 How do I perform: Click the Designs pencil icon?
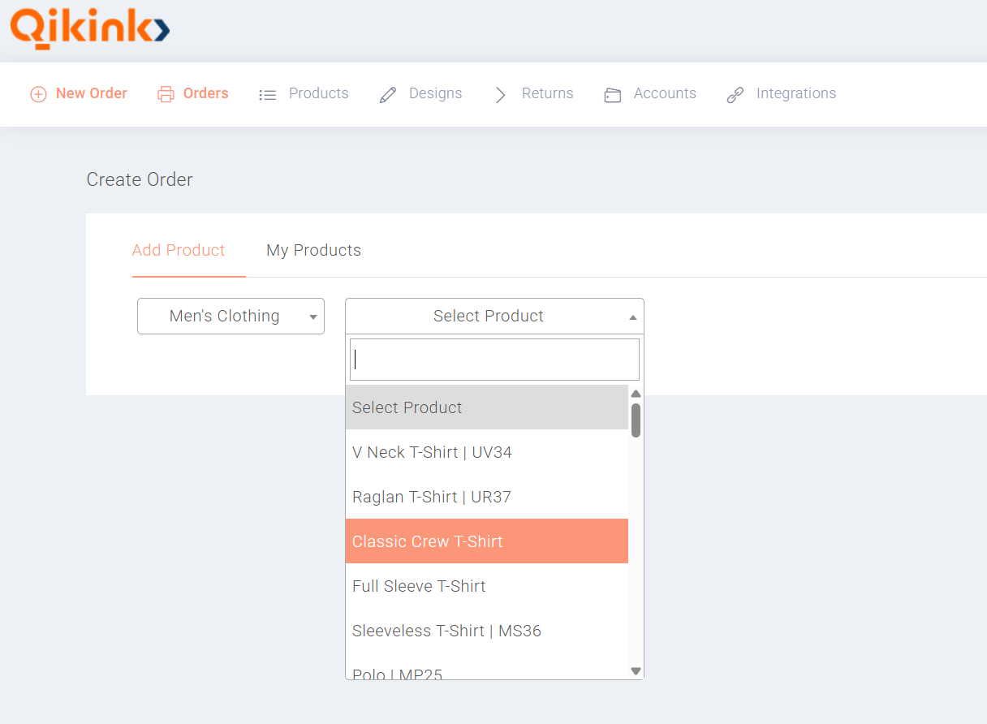(x=388, y=95)
